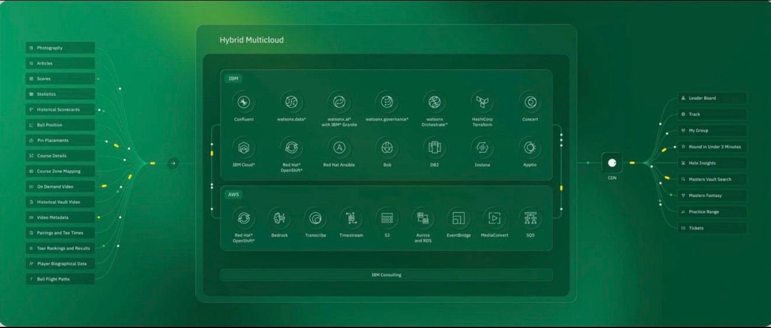Click the Hybrid Multicloud heading
This screenshot has width=771, height=328.
pos(252,40)
